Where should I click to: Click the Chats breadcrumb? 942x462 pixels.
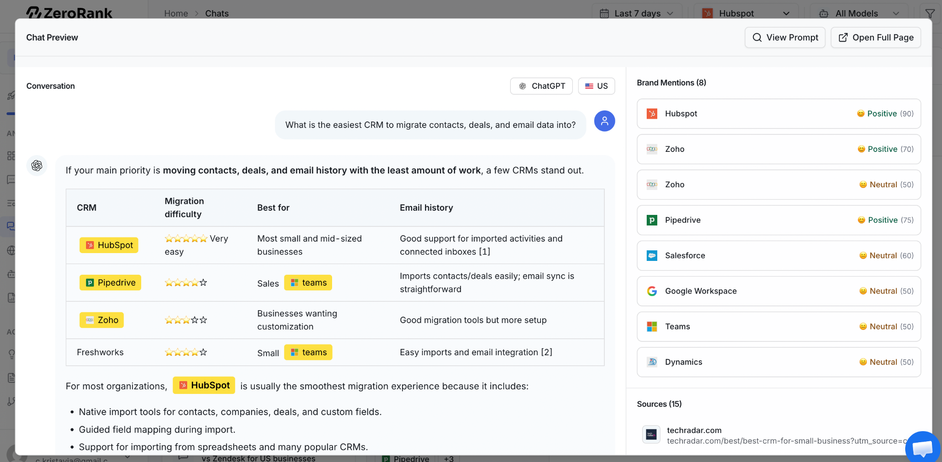217,13
